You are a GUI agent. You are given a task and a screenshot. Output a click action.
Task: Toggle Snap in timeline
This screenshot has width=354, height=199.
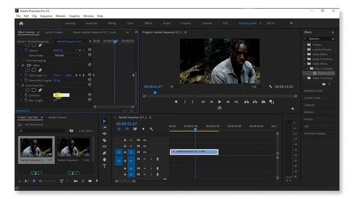pyautogui.click(x=127, y=129)
